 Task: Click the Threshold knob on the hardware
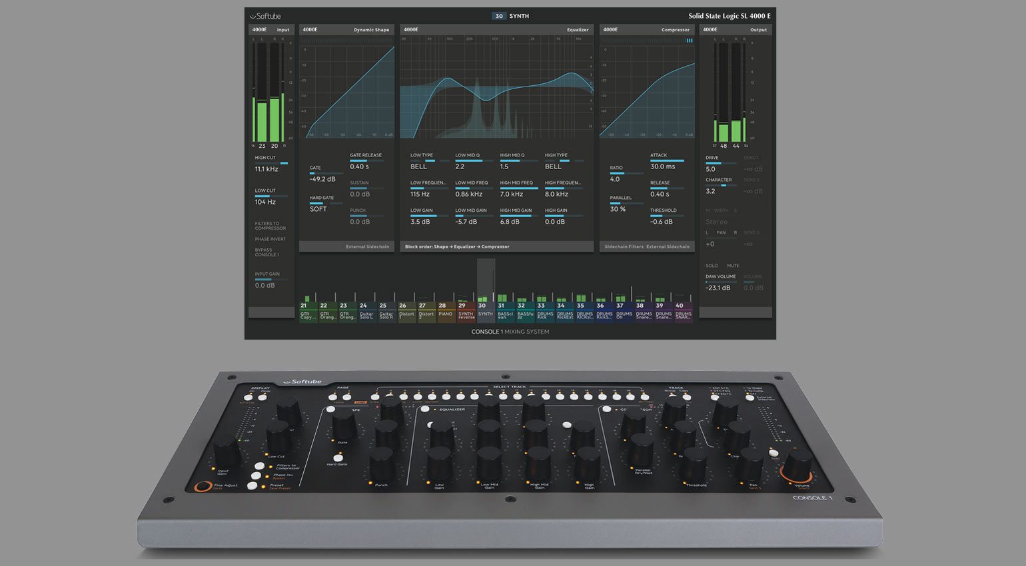(x=693, y=464)
